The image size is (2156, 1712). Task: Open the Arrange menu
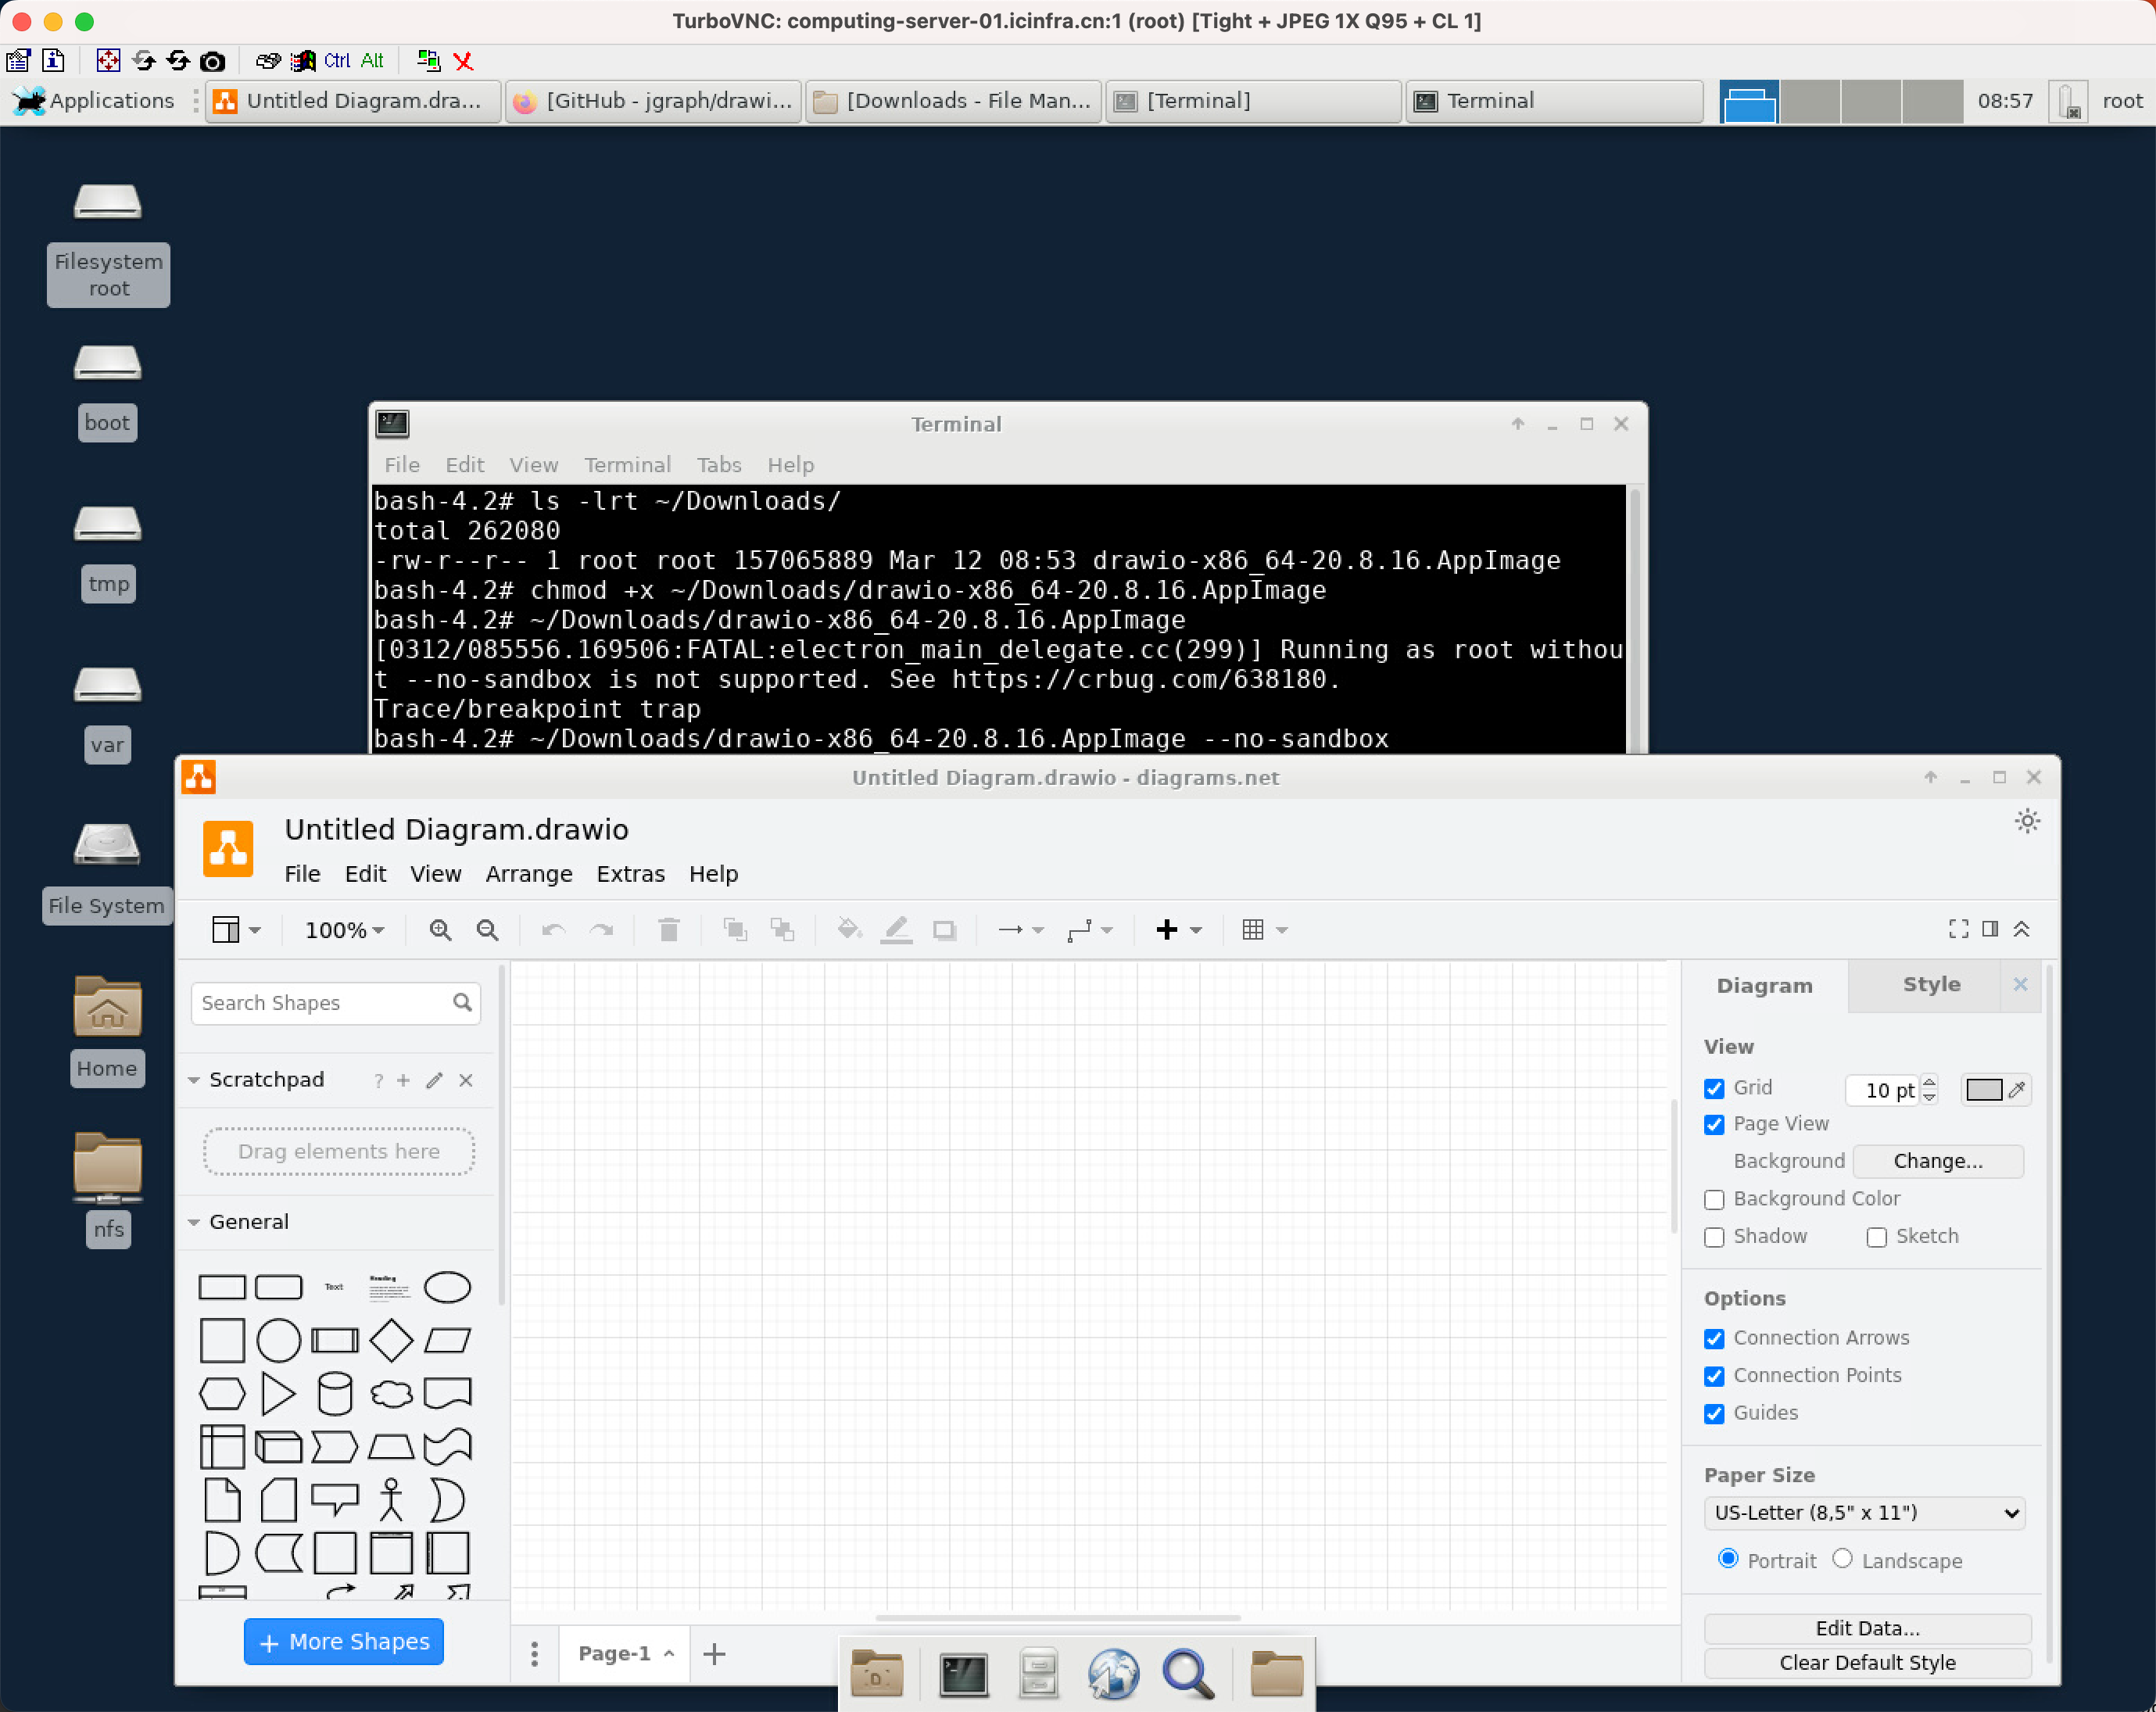pyautogui.click(x=529, y=874)
